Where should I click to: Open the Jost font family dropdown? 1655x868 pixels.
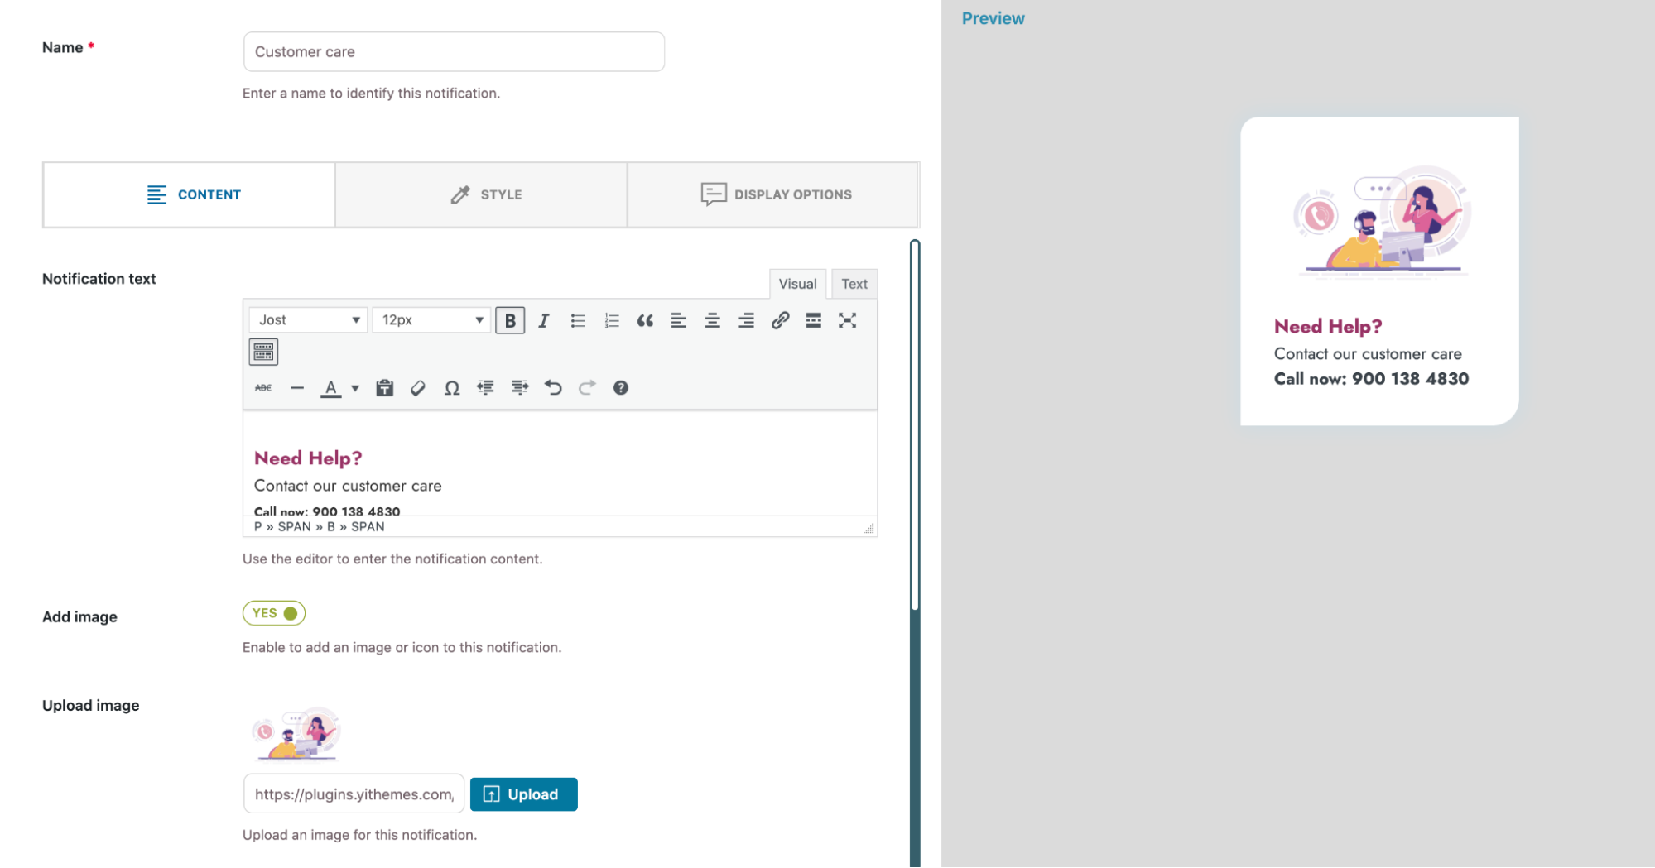[308, 320]
